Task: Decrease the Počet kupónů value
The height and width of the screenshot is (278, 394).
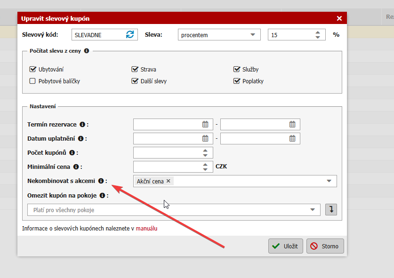Action: point(205,155)
